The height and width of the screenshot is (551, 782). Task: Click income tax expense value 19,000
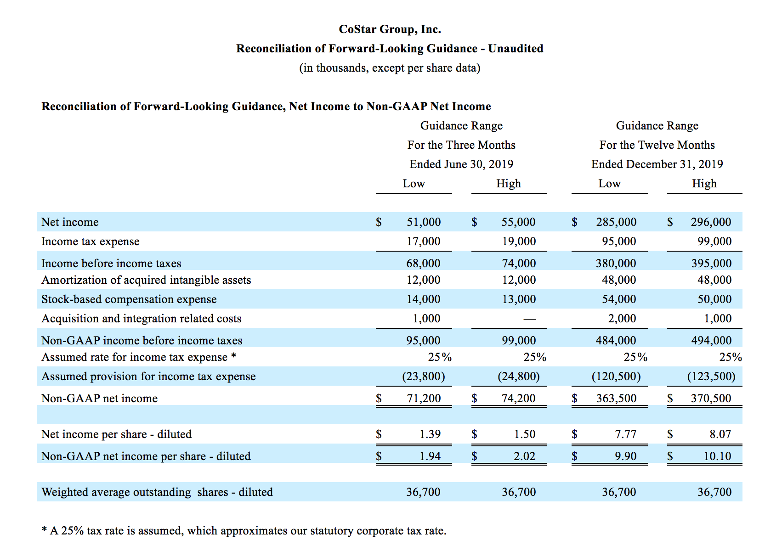(519, 242)
